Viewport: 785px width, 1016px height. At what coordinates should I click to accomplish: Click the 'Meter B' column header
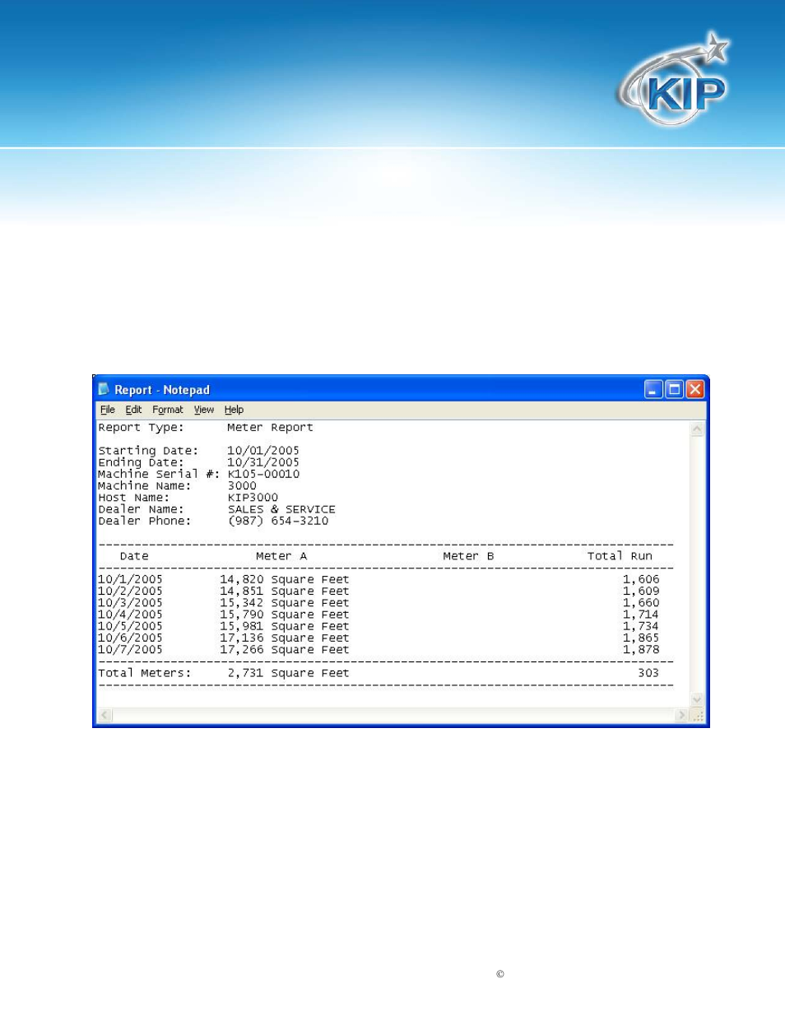pos(468,556)
